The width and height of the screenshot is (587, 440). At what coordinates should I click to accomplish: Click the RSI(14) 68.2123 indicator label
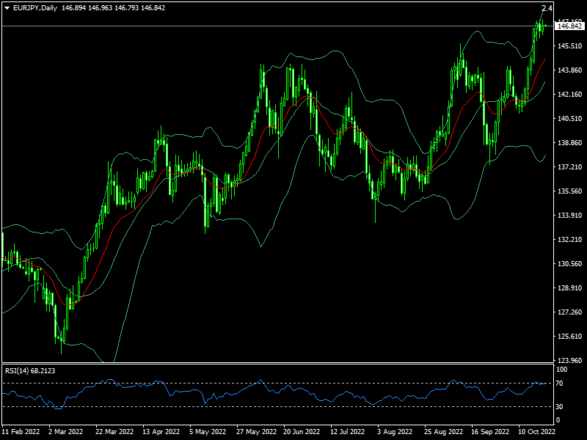click(x=30, y=371)
